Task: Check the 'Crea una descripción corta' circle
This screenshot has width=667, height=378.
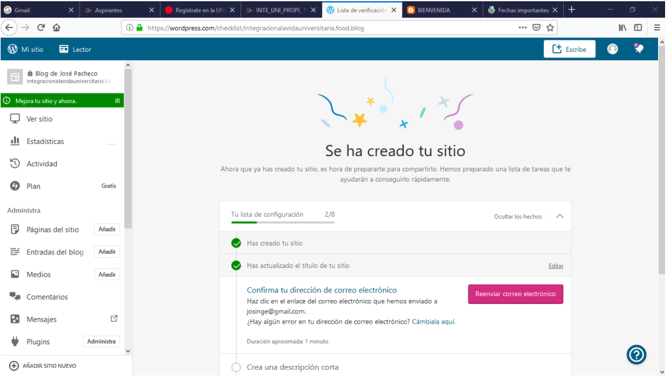Action: pyautogui.click(x=236, y=367)
